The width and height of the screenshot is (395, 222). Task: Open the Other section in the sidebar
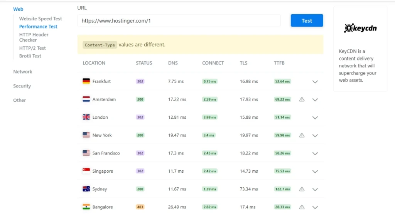[x=19, y=100]
